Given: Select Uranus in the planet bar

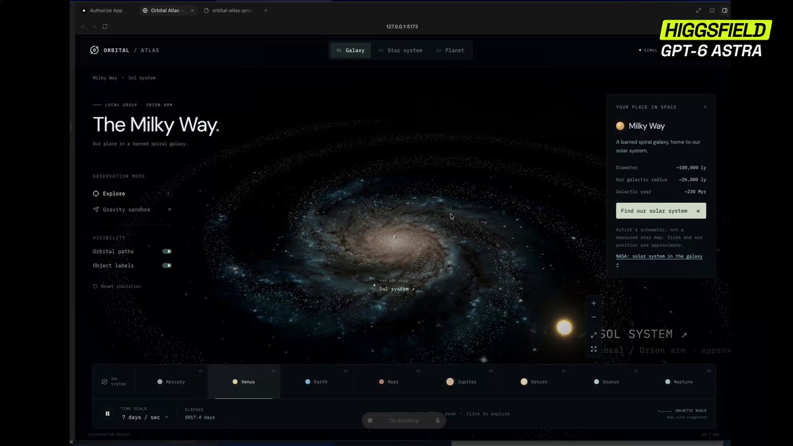Looking at the screenshot, I should pos(607,382).
